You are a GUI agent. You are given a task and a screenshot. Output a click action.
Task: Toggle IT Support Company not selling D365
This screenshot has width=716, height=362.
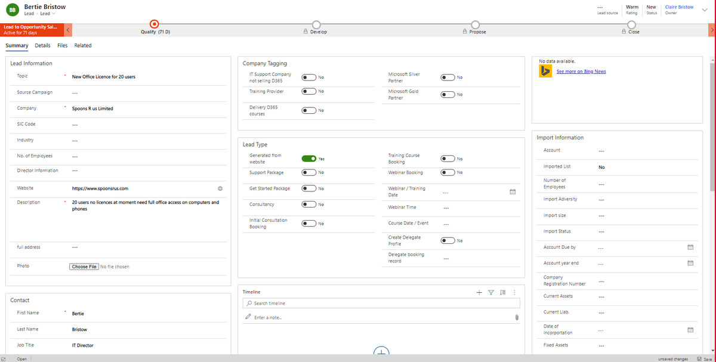coord(308,78)
